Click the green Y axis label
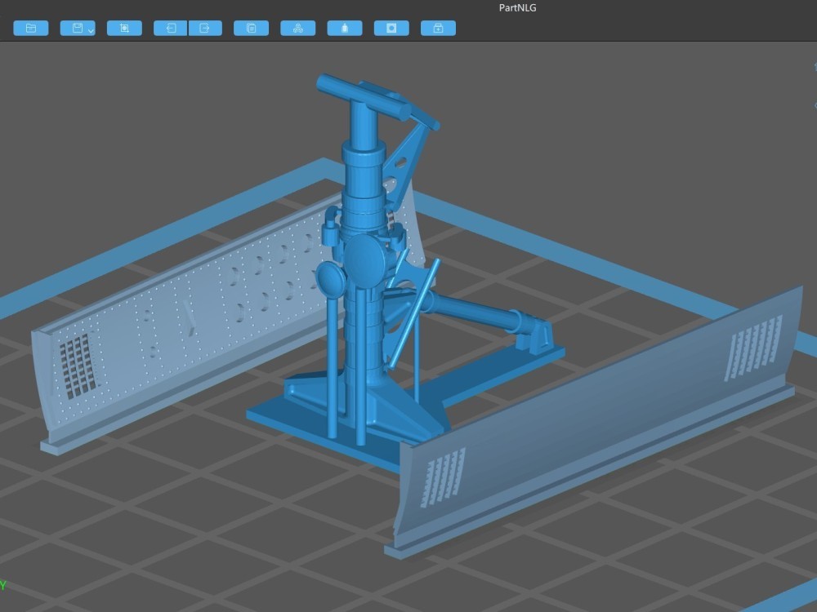The height and width of the screenshot is (612, 817). pos(3,585)
